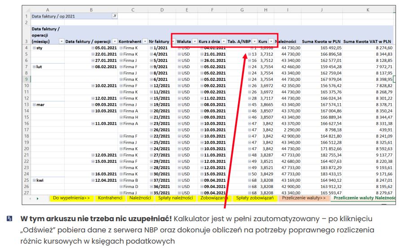
Task: Collapse the 05.01.2021 date row
Action: point(93,48)
